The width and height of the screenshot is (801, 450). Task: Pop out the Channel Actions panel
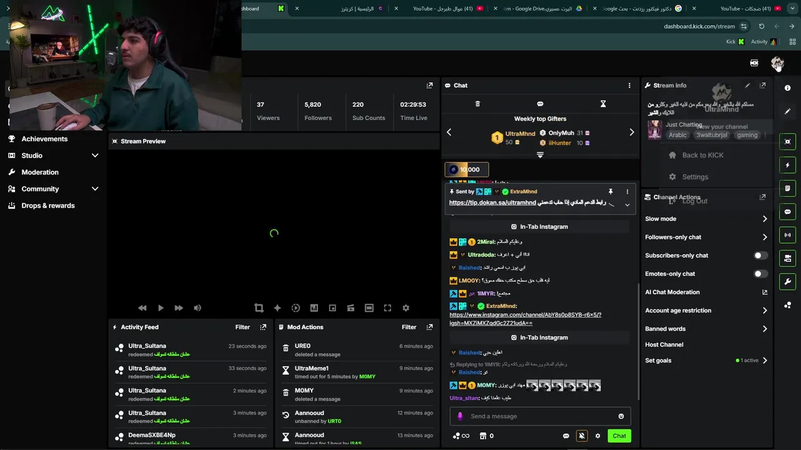click(762, 197)
